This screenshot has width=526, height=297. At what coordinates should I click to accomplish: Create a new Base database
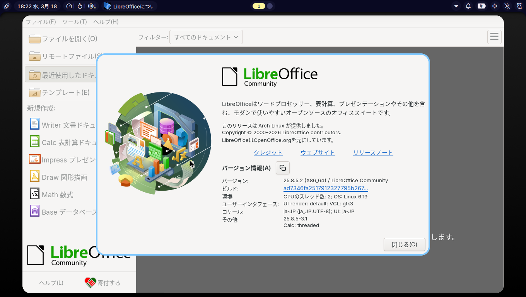63,212
